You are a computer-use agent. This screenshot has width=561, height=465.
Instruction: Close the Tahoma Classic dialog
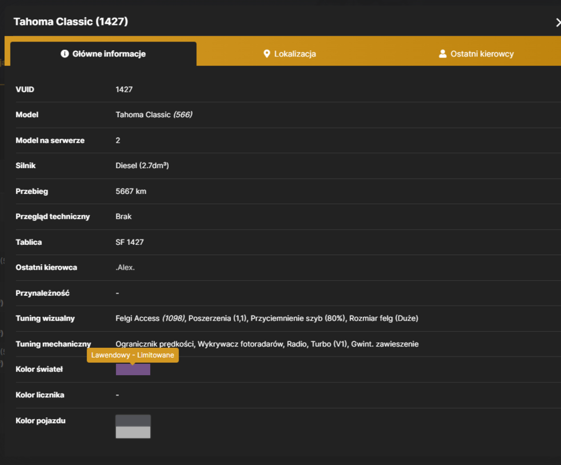click(x=558, y=22)
